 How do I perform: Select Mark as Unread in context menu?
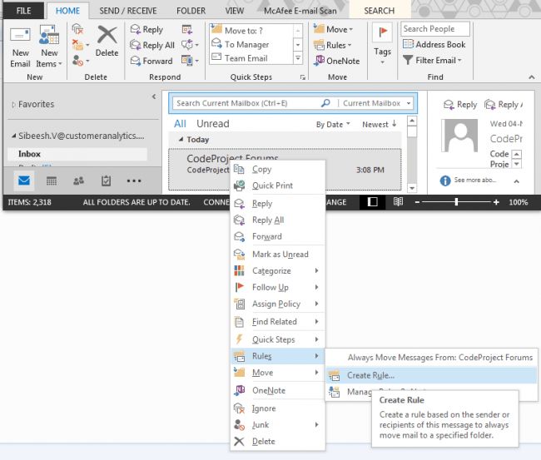click(278, 255)
